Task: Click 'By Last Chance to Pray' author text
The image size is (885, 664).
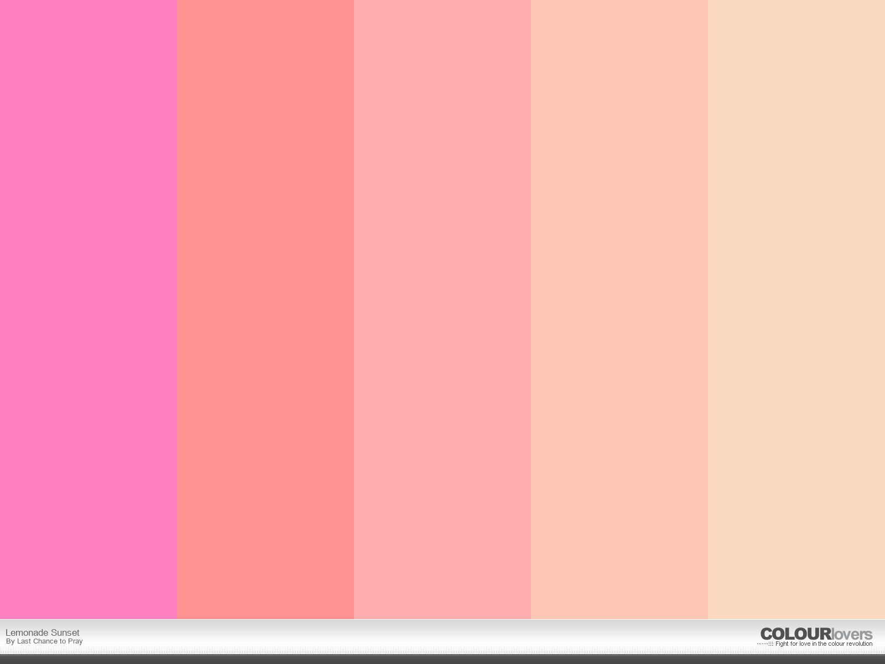Action: 44,641
